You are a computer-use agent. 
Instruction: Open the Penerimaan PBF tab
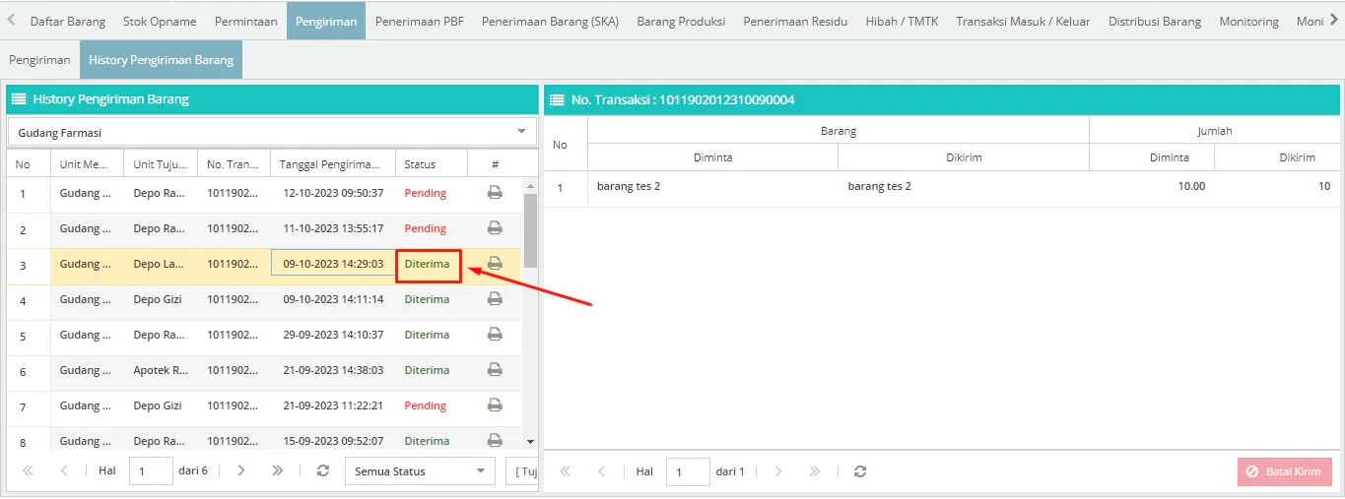(419, 21)
